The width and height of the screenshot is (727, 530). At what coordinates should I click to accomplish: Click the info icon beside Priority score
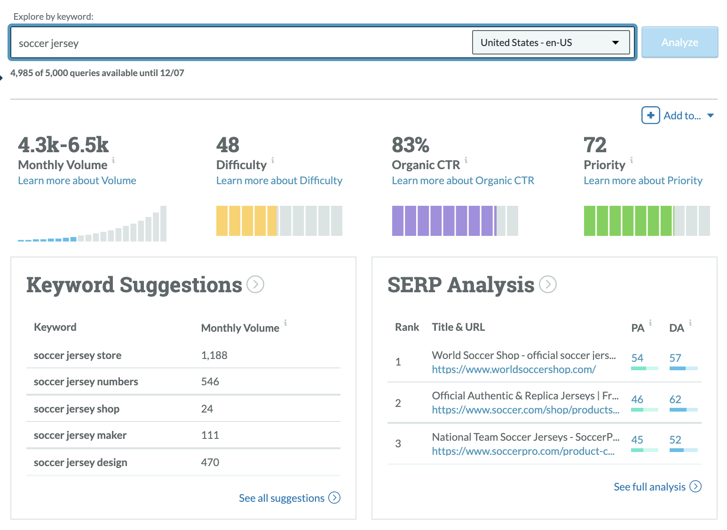click(632, 160)
